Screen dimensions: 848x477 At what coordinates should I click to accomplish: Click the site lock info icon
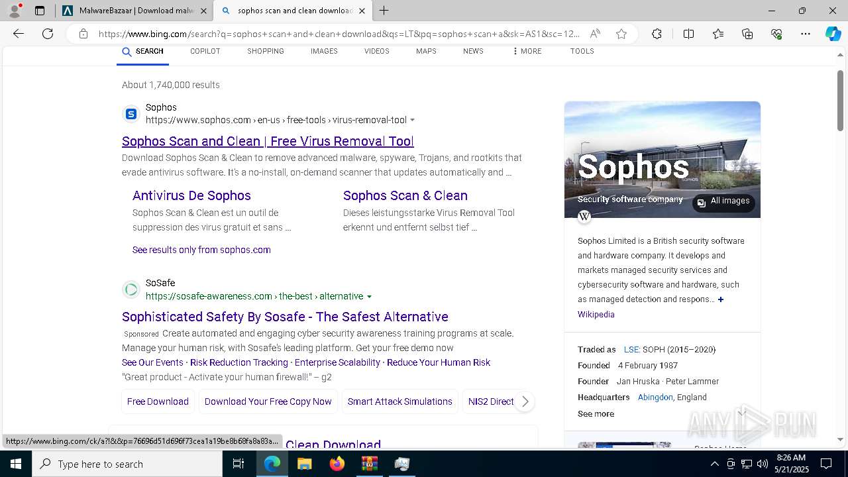pos(83,34)
